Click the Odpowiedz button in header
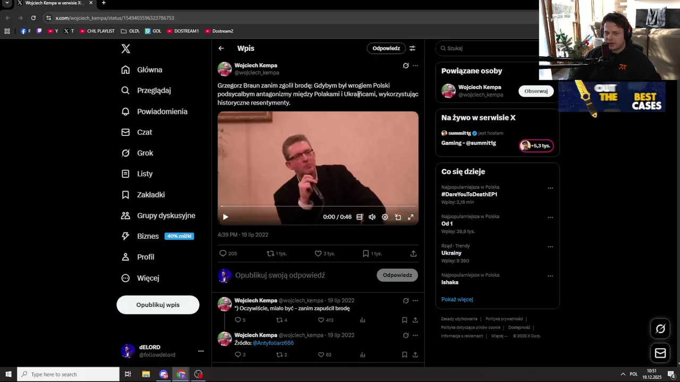Screen dimensions: 680x382 386,48
